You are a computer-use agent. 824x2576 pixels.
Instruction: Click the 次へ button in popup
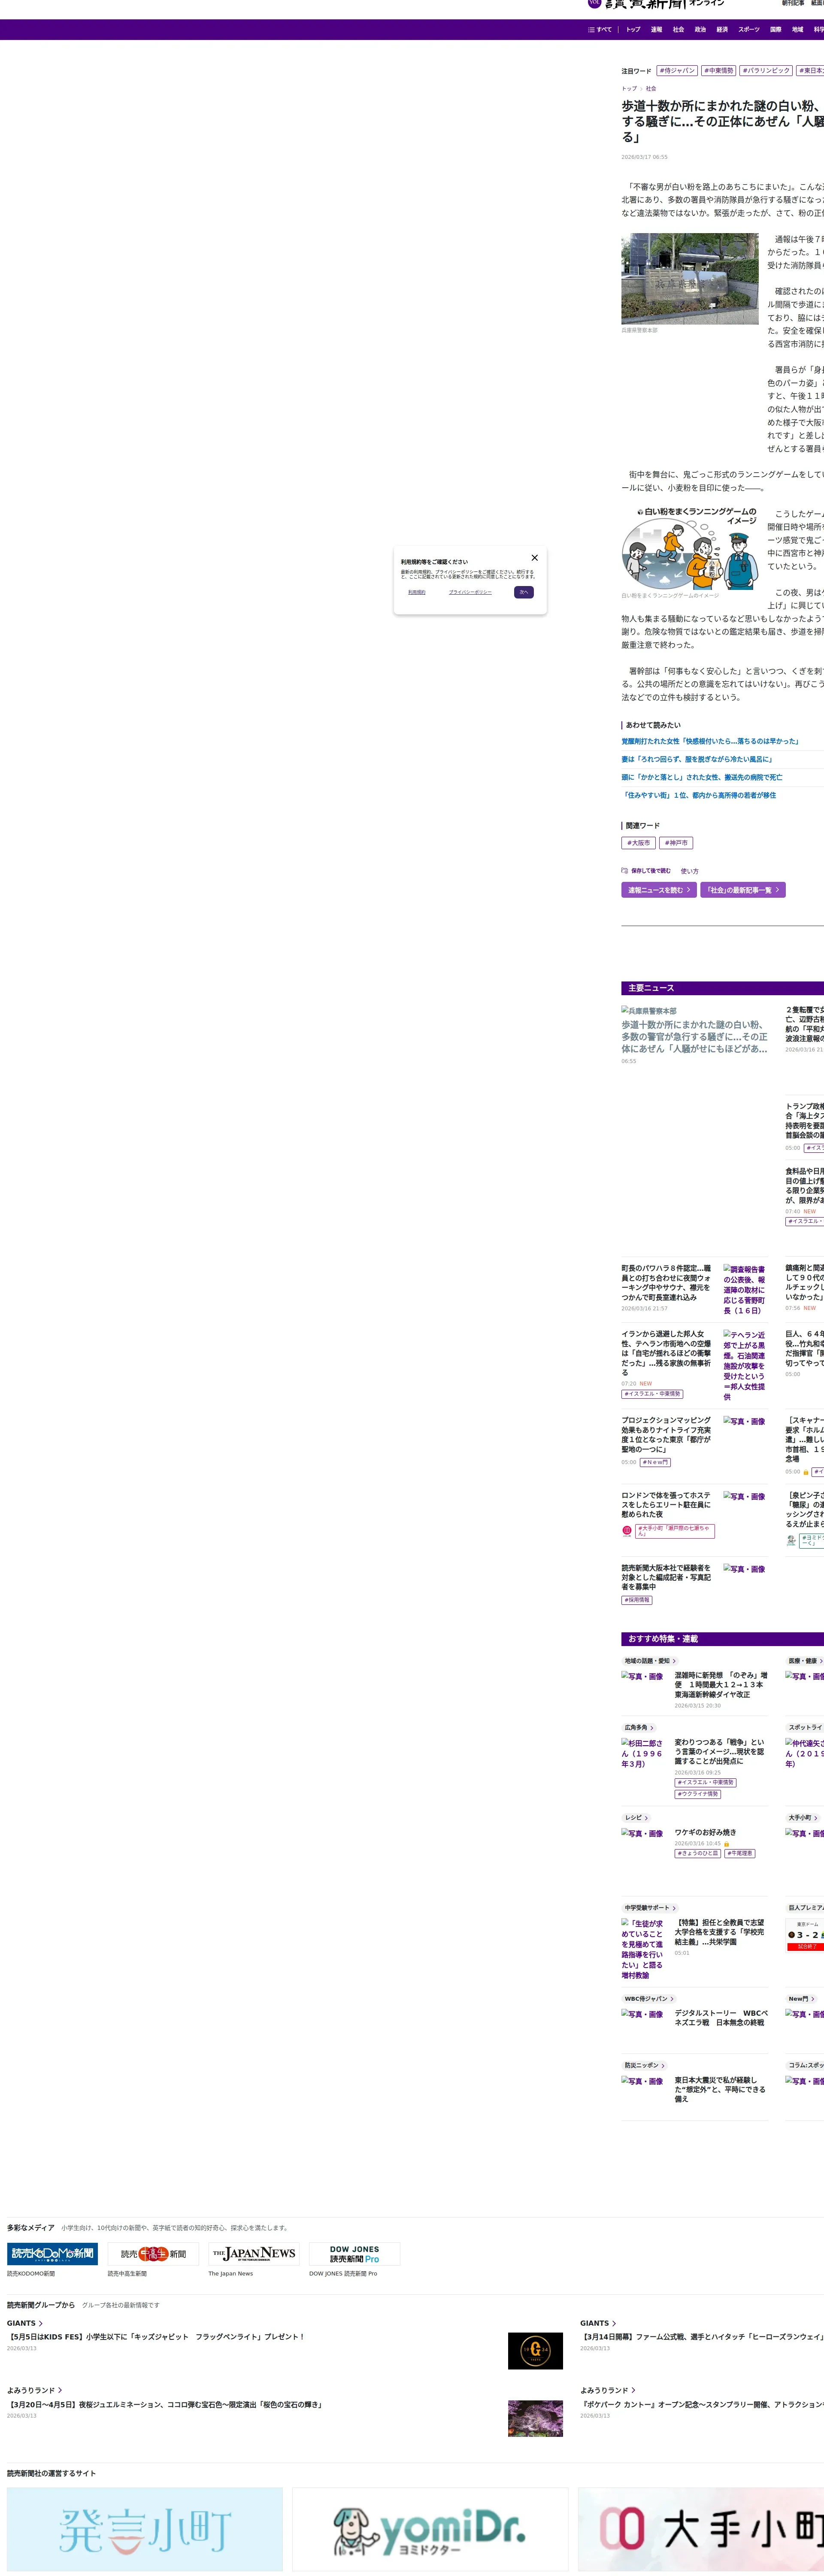click(x=523, y=592)
